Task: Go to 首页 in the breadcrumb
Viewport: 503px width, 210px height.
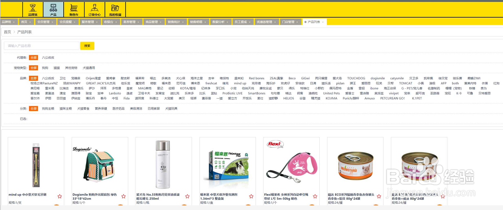Action: coord(7,32)
